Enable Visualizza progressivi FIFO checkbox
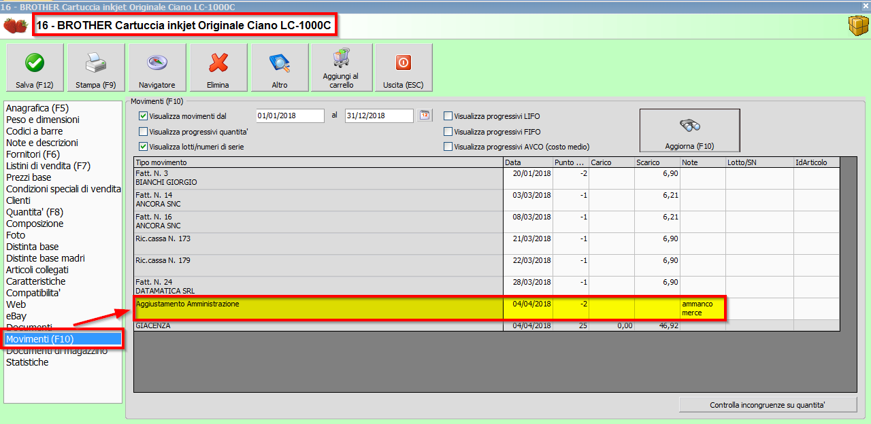This screenshot has width=871, height=424. (x=448, y=132)
